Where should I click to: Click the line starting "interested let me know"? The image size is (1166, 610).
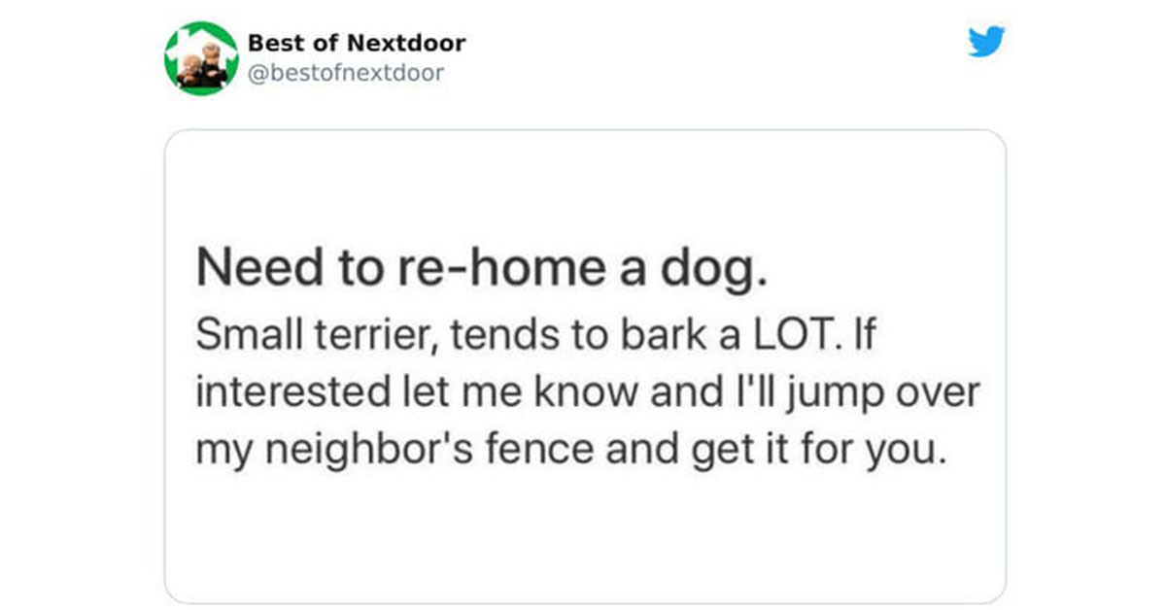(x=589, y=393)
